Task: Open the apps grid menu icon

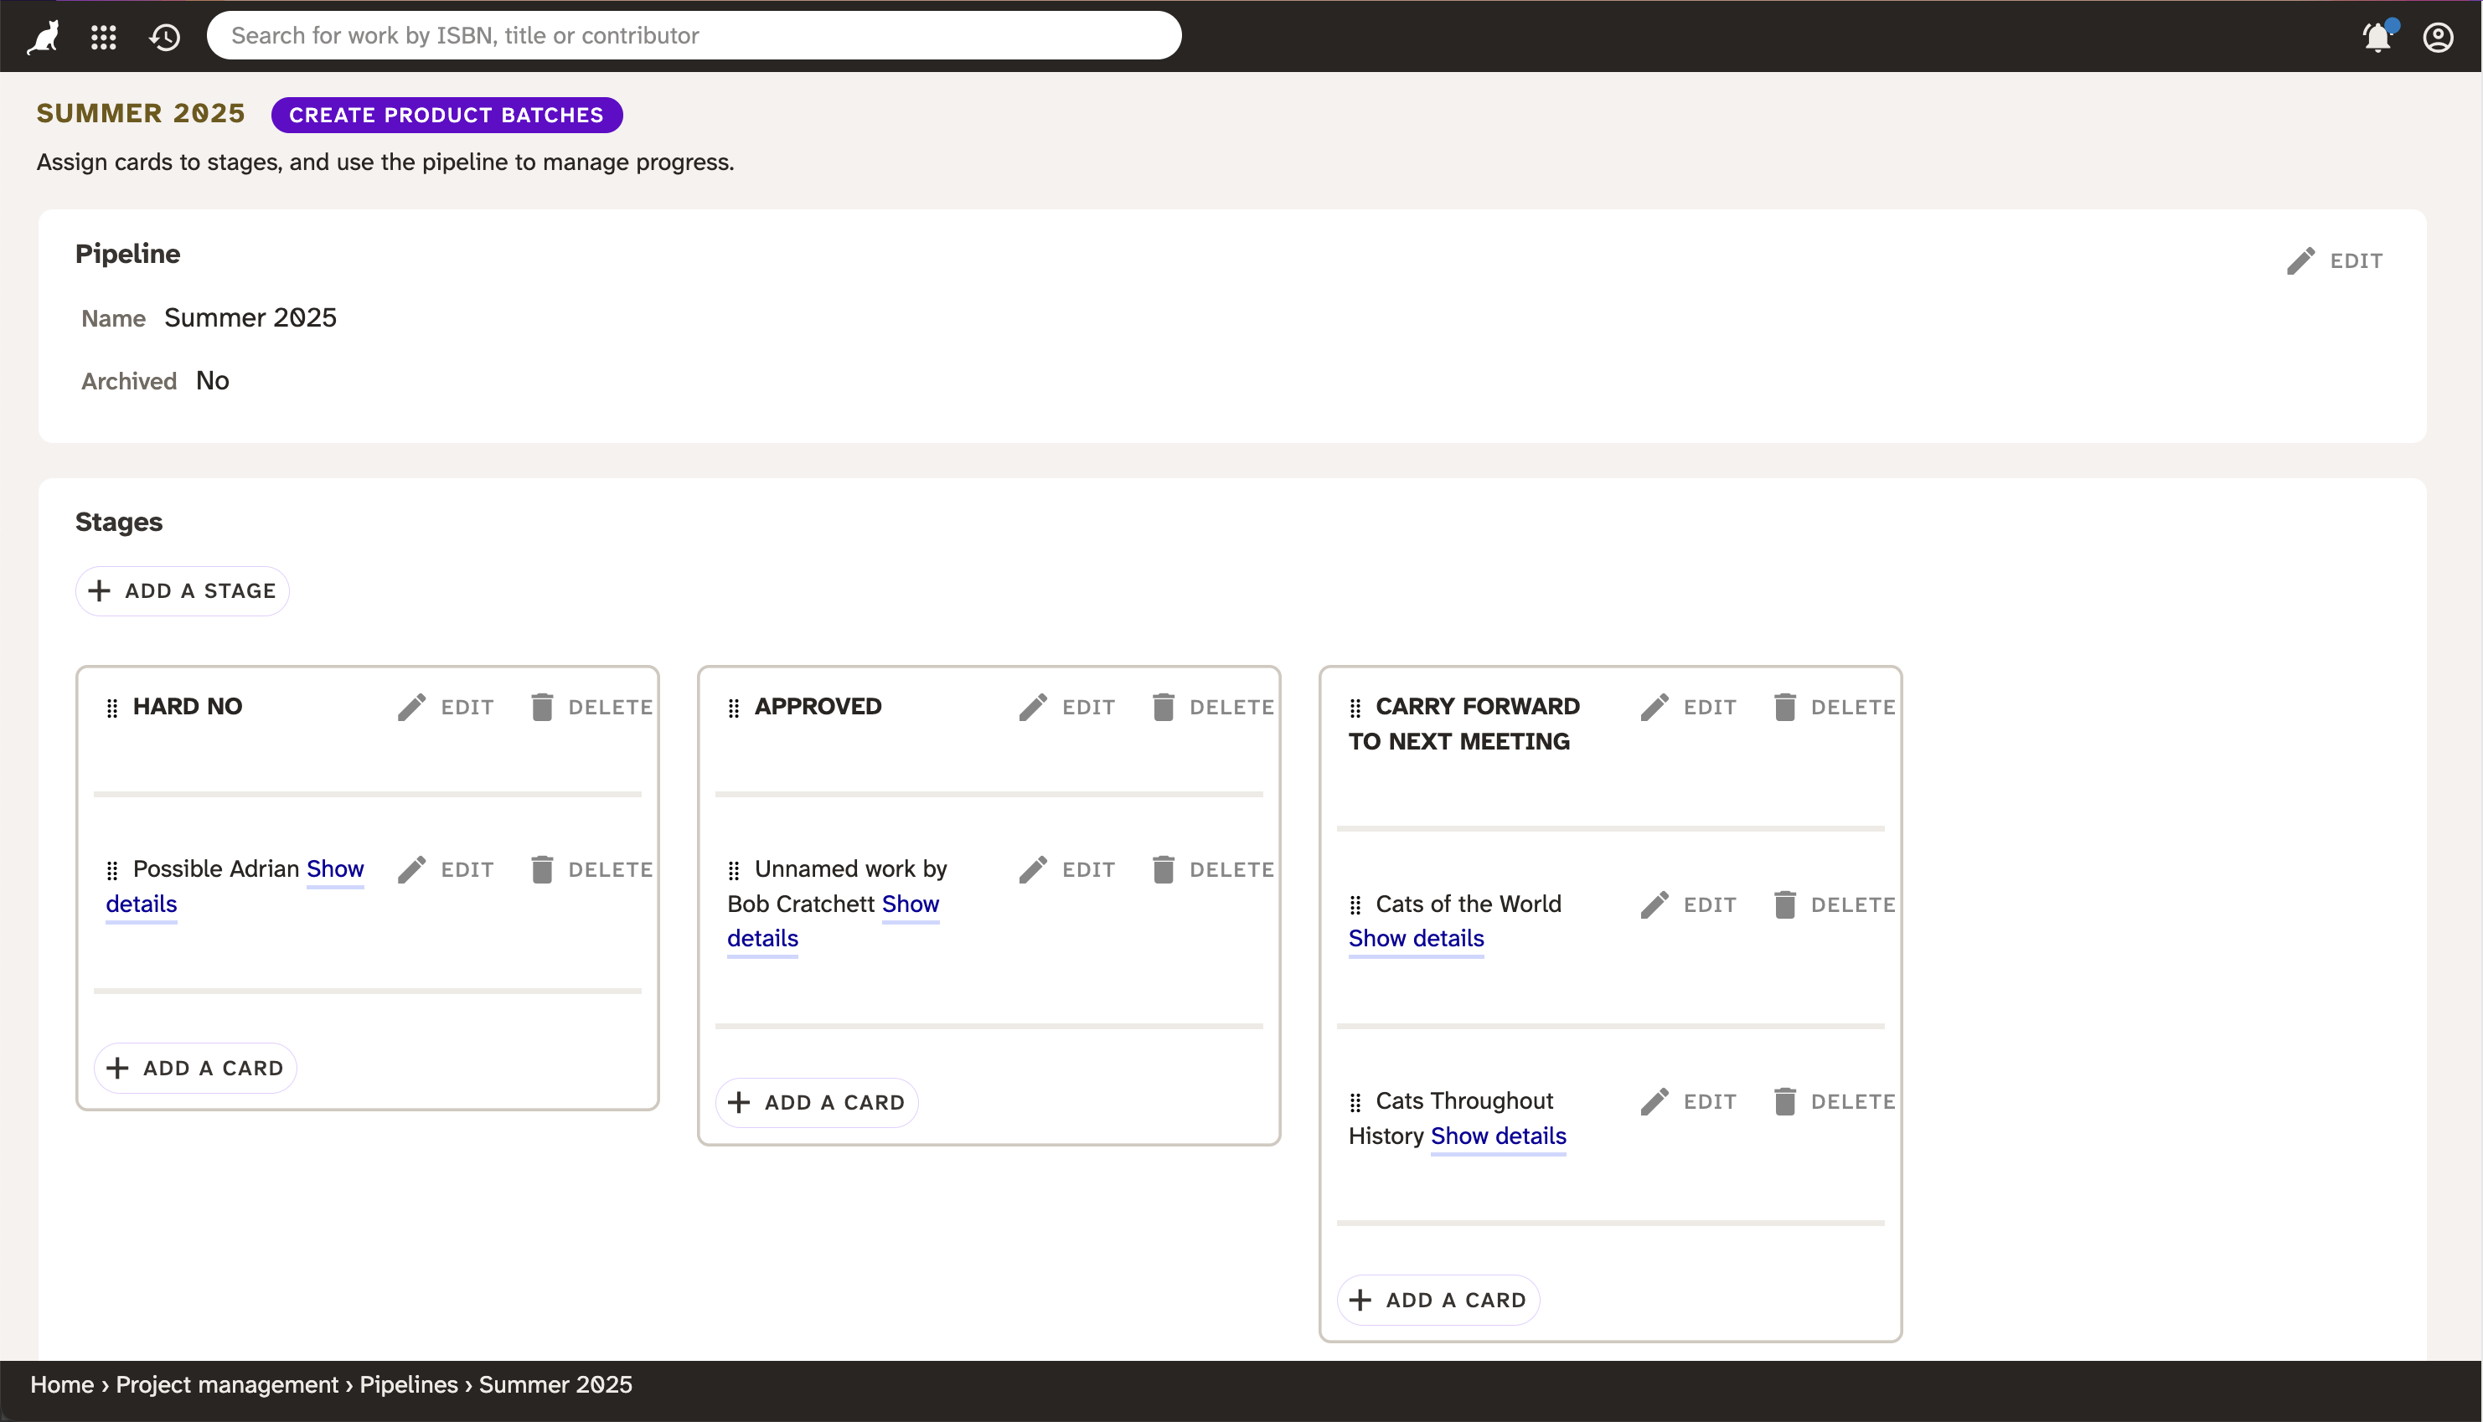Action: coord(104,37)
